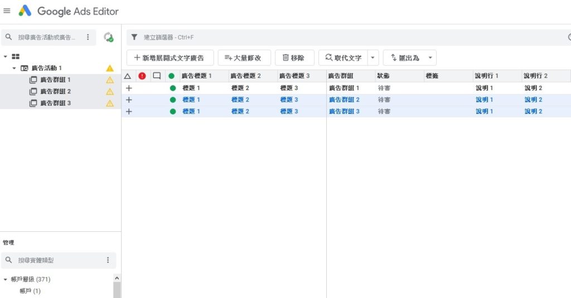The width and height of the screenshot is (571, 298).
Task: Open the 取代文字 dropdown arrow
Action: click(373, 58)
